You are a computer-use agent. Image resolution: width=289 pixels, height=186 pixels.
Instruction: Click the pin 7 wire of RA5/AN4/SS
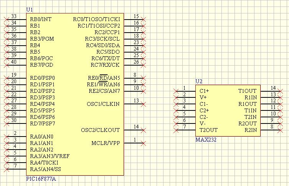pos(16,169)
